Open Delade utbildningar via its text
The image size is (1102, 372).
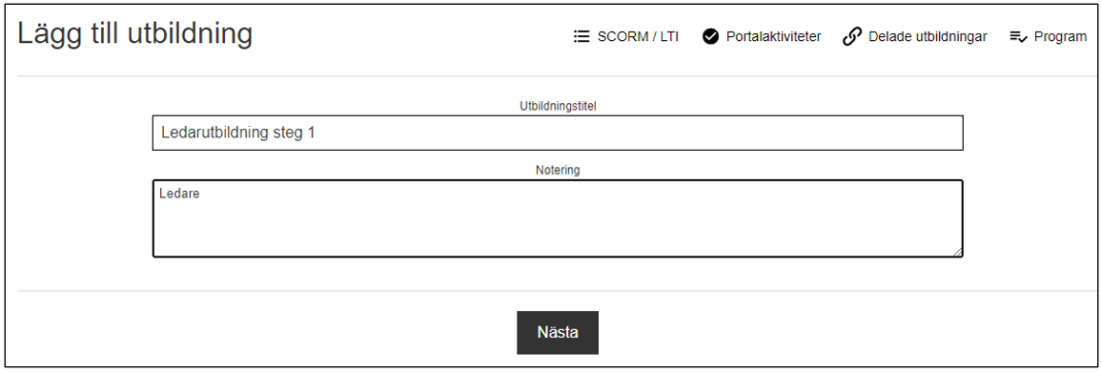point(928,36)
